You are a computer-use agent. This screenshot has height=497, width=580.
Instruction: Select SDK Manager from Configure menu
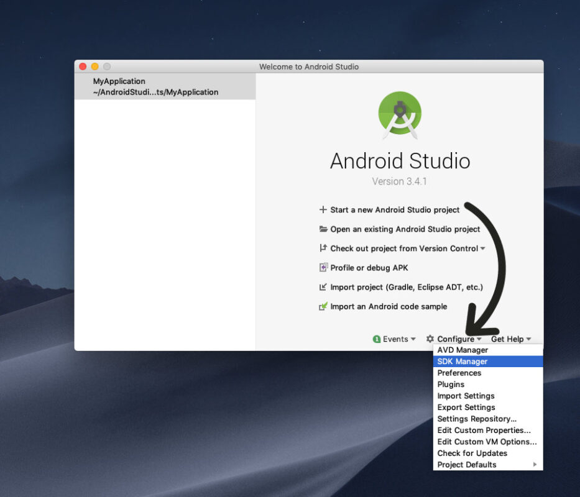(463, 361)
